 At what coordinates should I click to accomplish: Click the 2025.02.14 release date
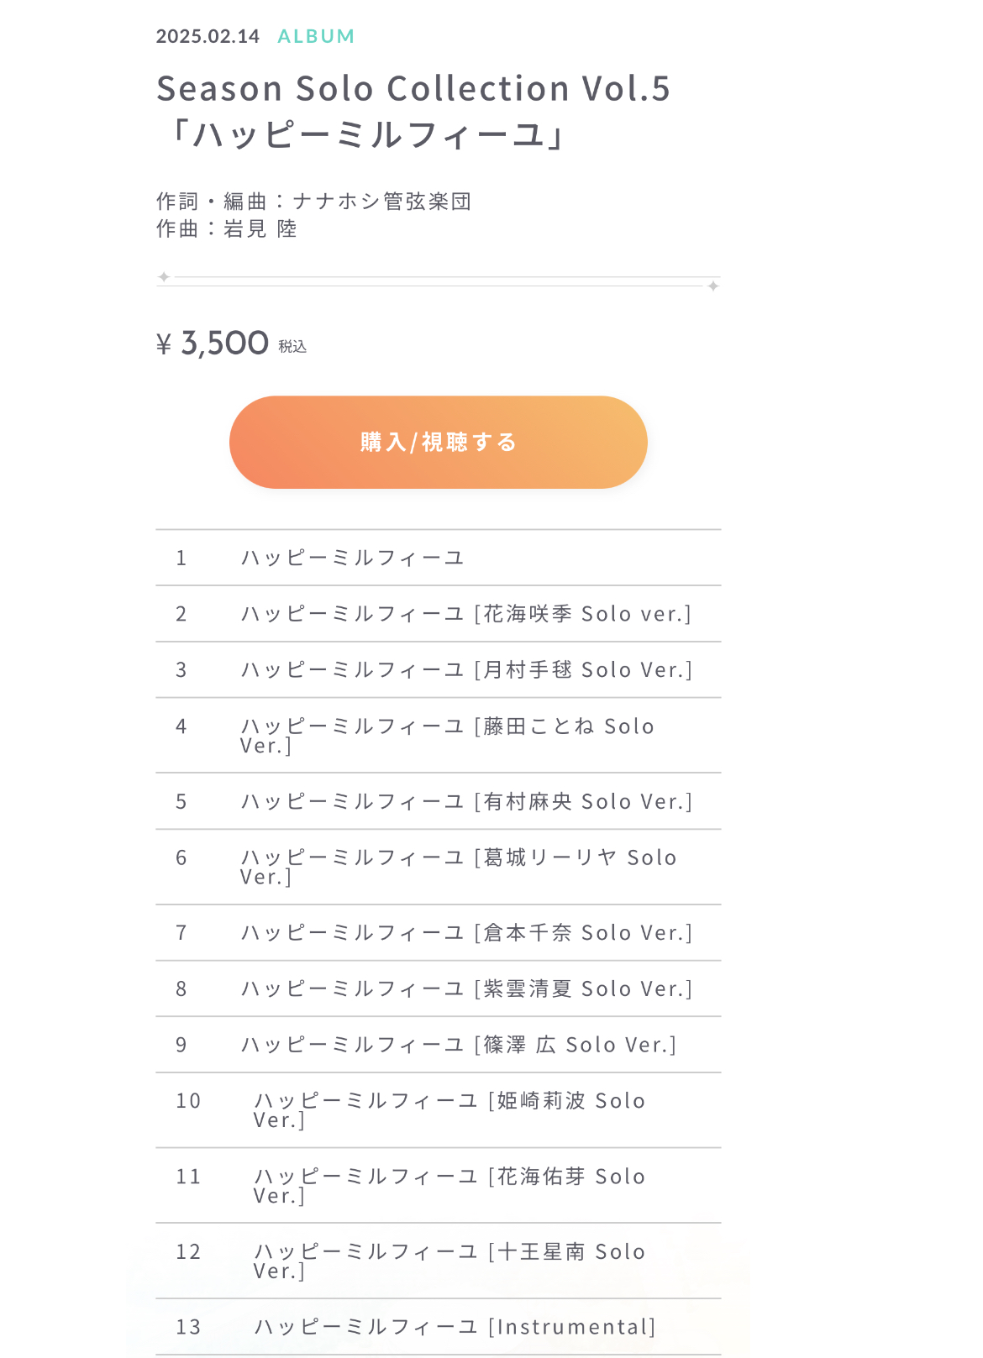(x=208, y=36)
